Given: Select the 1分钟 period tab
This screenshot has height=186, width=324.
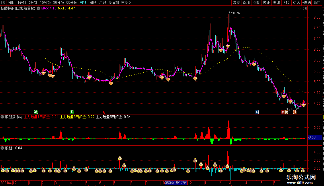Looking at the screenshot, I should tap(22, 3).
